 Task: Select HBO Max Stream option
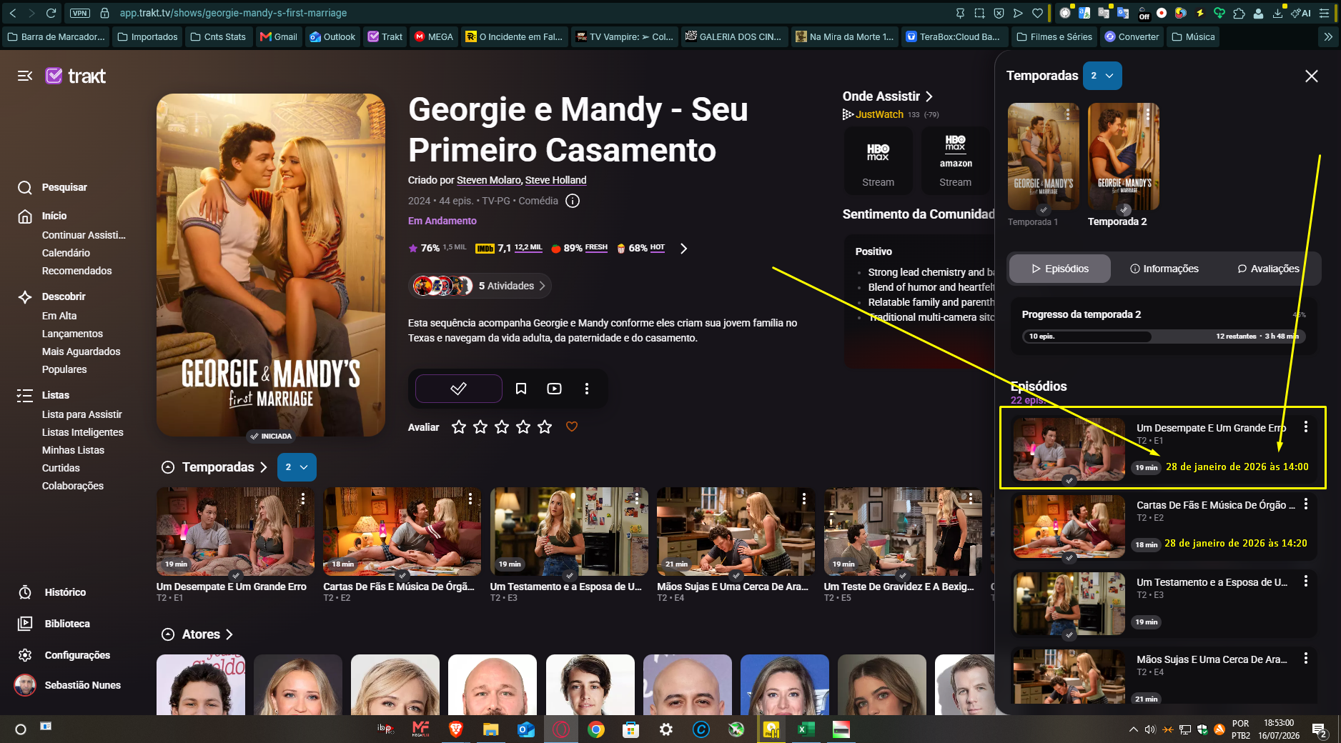point(878,161)
